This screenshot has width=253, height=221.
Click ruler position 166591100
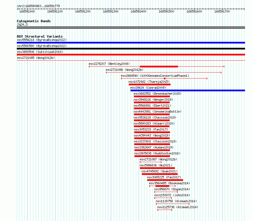[x=55, y=11]
